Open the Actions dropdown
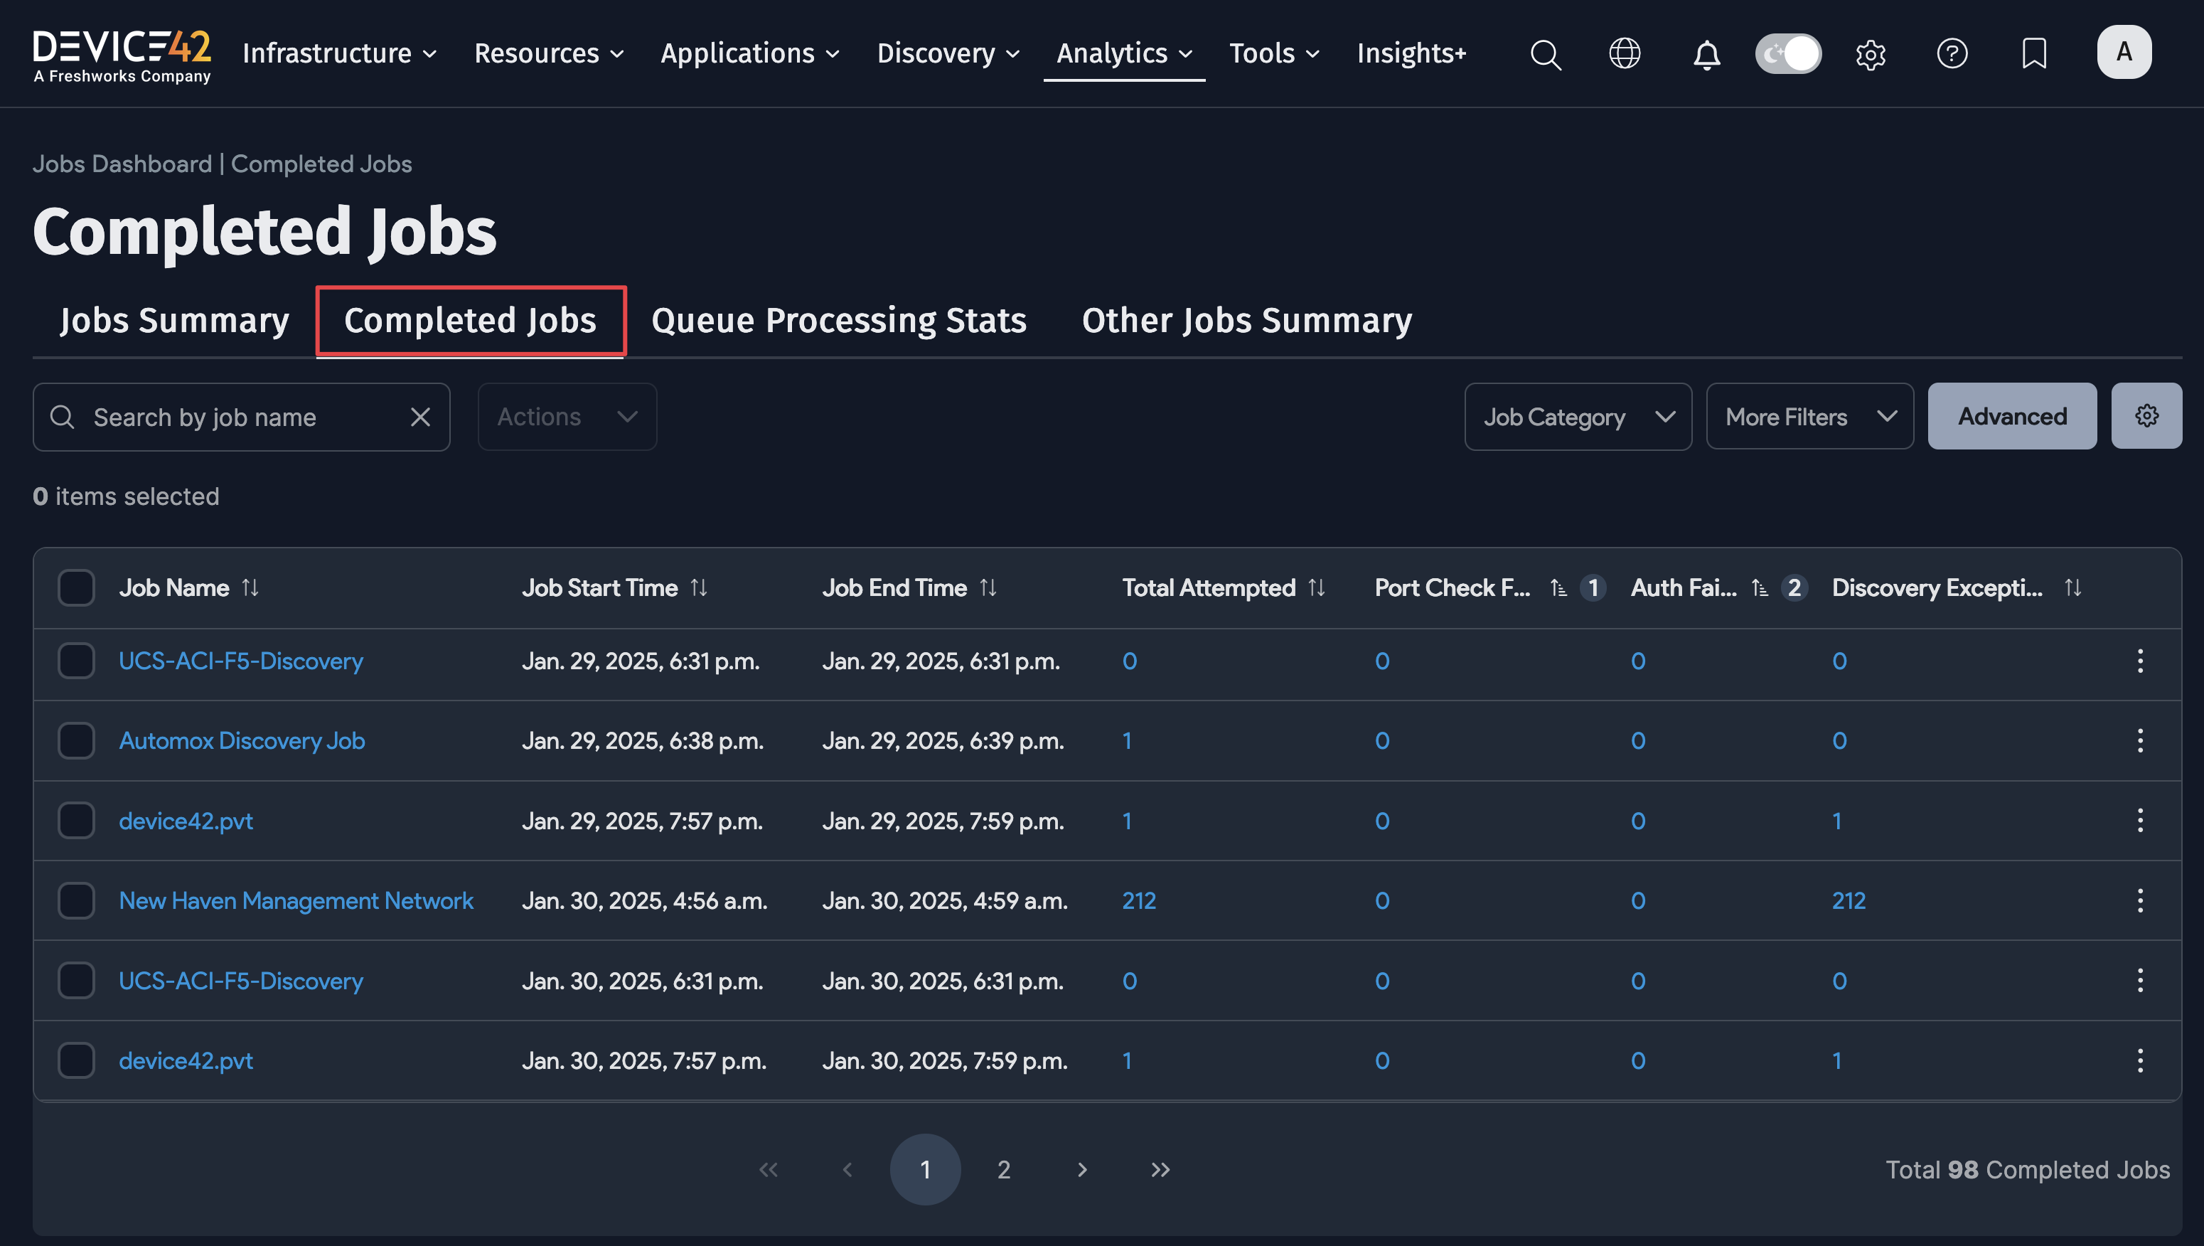This screenshot has height=1246, width=2204. click(x=567, y=417)
